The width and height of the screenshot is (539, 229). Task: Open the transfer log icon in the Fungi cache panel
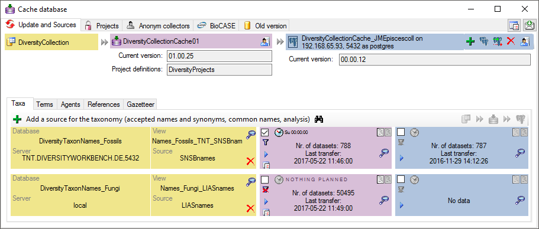(x=266, y=213)
